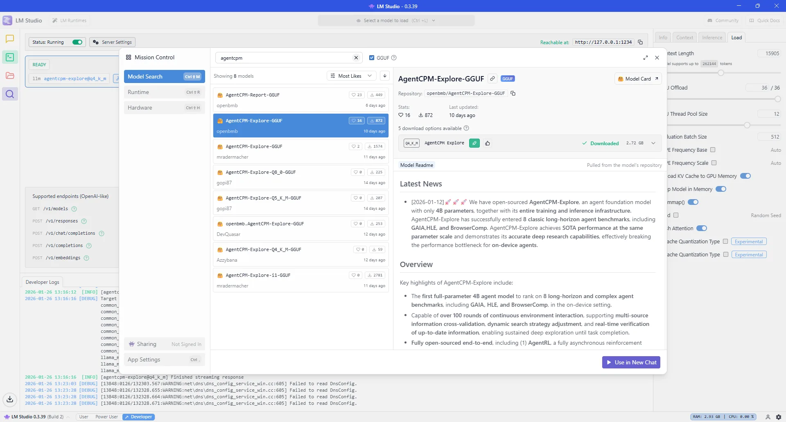Clear the agentcpm search text

coord(356,58)
